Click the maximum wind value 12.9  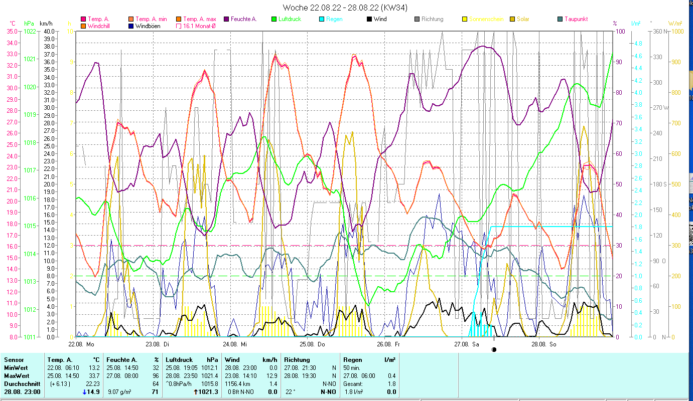click(271, 376)
